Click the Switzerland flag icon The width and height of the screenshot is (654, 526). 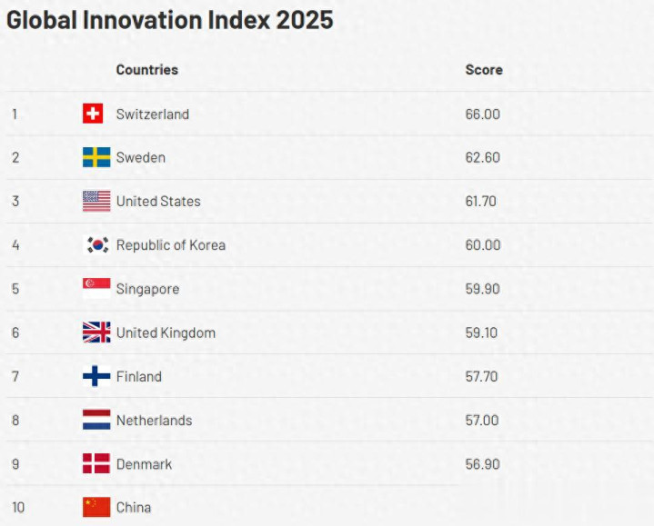coord(93,114)
